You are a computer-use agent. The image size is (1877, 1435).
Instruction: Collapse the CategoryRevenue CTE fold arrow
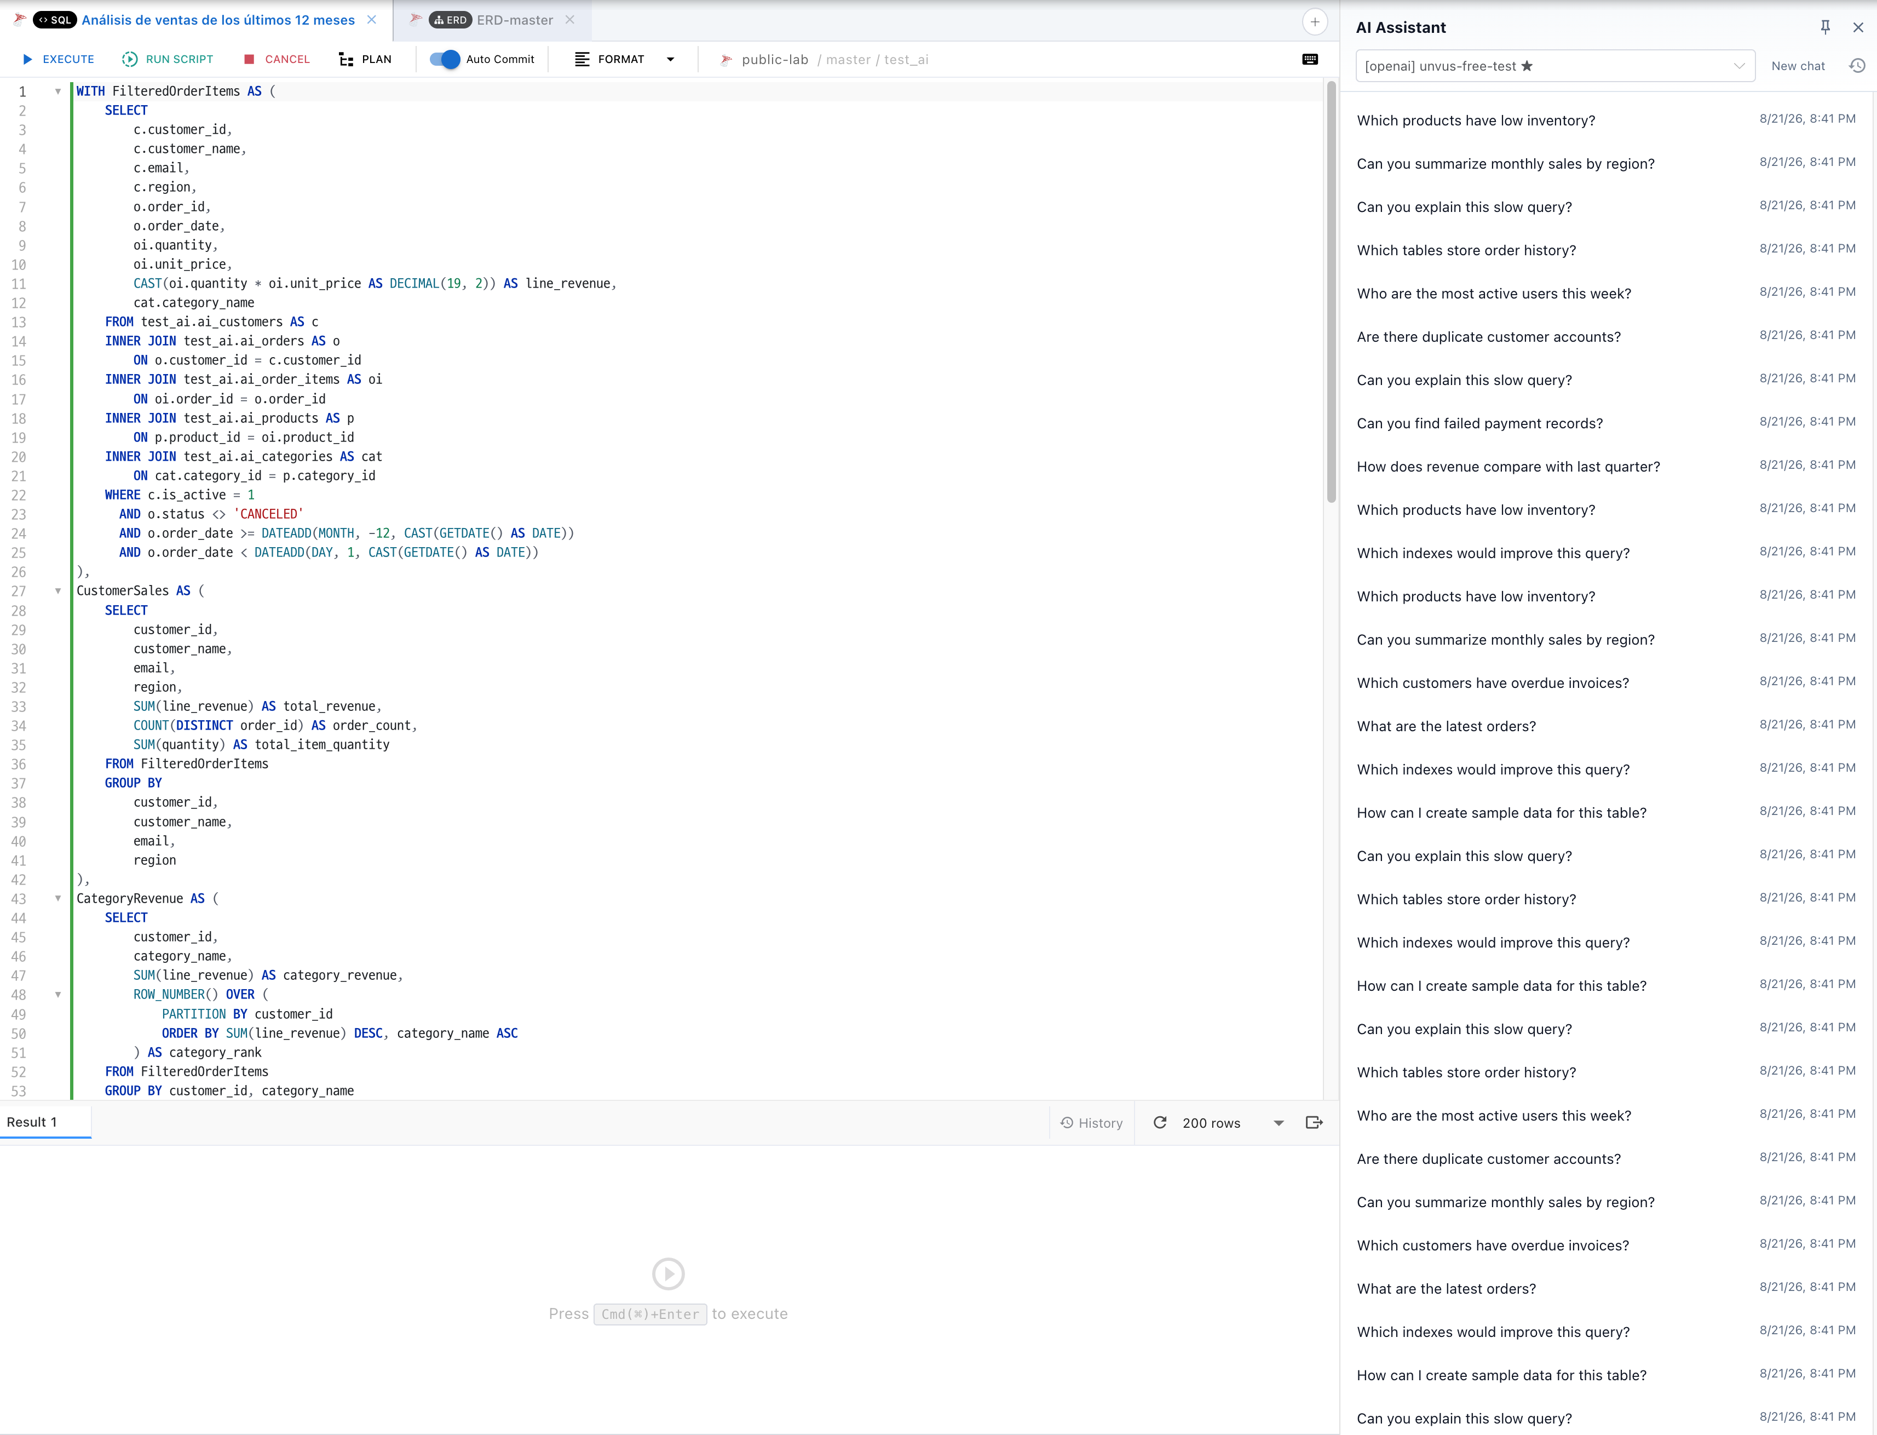(x=58, y=899)
